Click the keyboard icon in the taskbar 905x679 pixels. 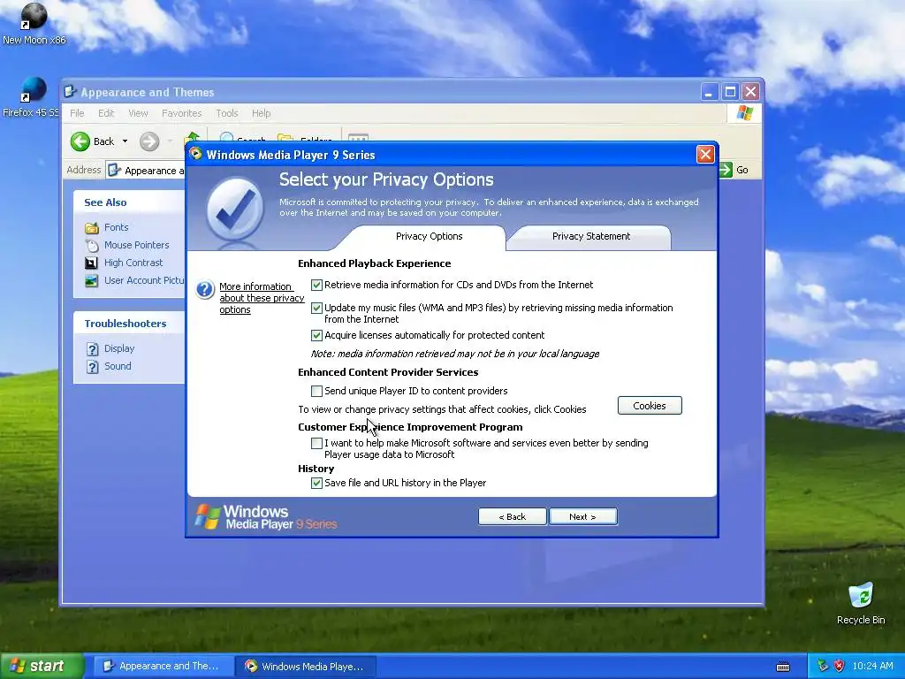pyautogui.click(x=783, y=667)
